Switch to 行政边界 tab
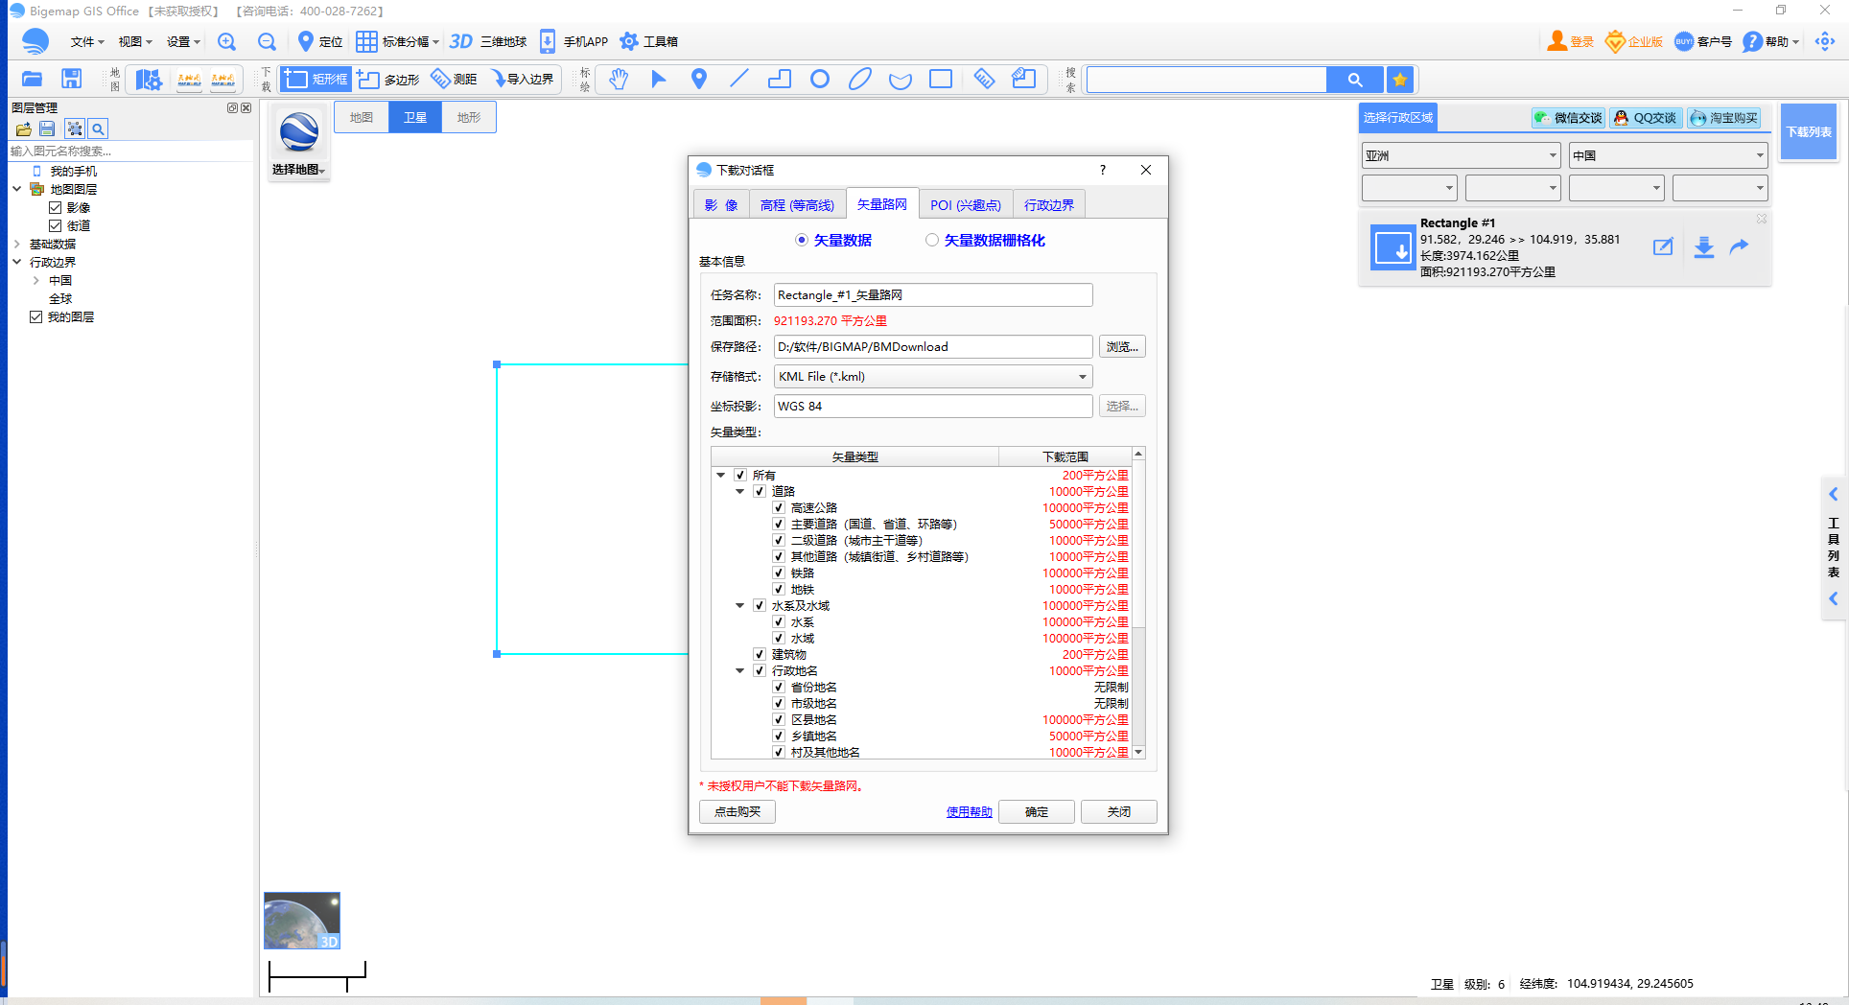Image resolution: width=1849 pixels, height=1005 pixels. 1049,204
